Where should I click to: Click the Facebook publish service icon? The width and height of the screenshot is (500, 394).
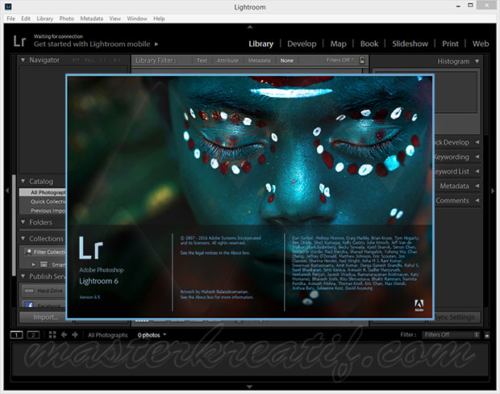click(x=29, y=304)
